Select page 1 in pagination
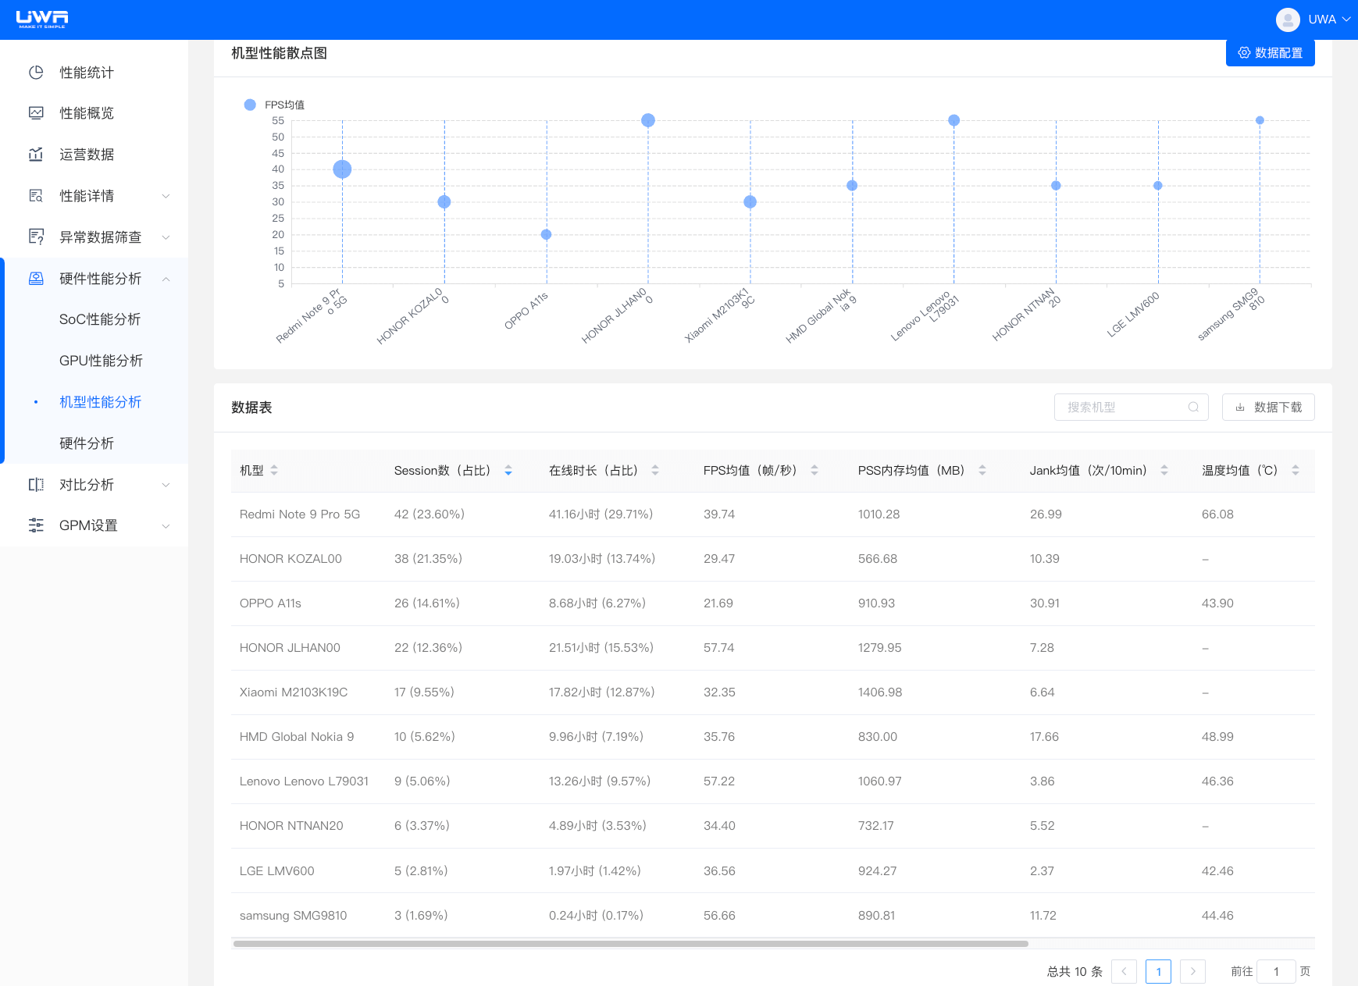Screen dimensions: 1358x986 click(1158, 971)
